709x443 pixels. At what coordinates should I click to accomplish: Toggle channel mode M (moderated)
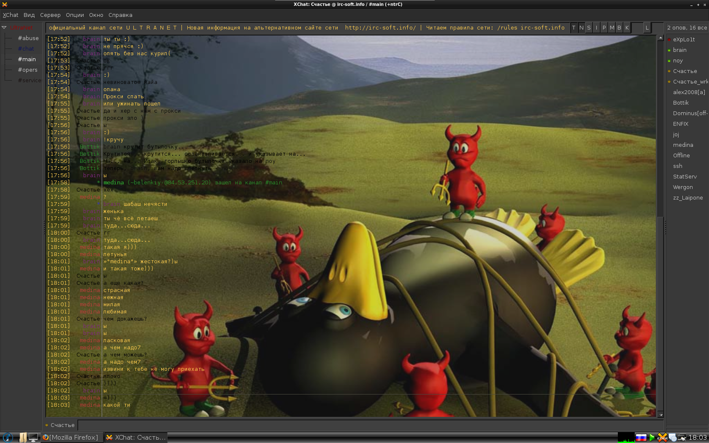coord(612,28)
